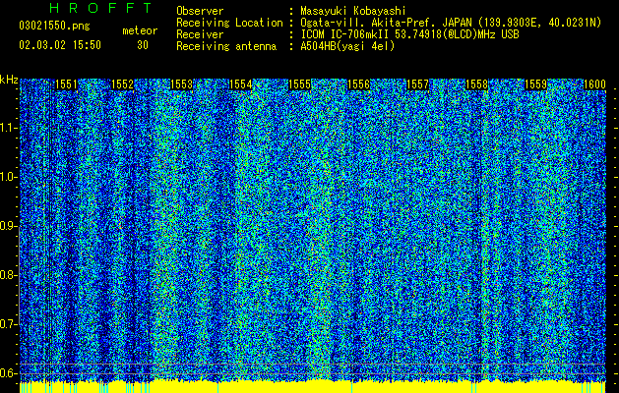Click the Receiving Location label

tap(229, 23)
